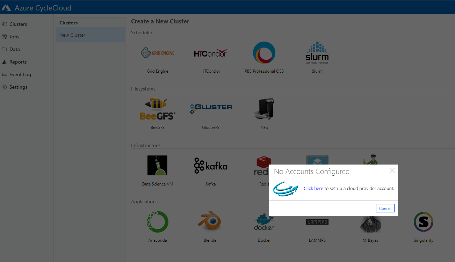
Task: Click the Azure CycleCloud title text
Action: click(43, 8)
